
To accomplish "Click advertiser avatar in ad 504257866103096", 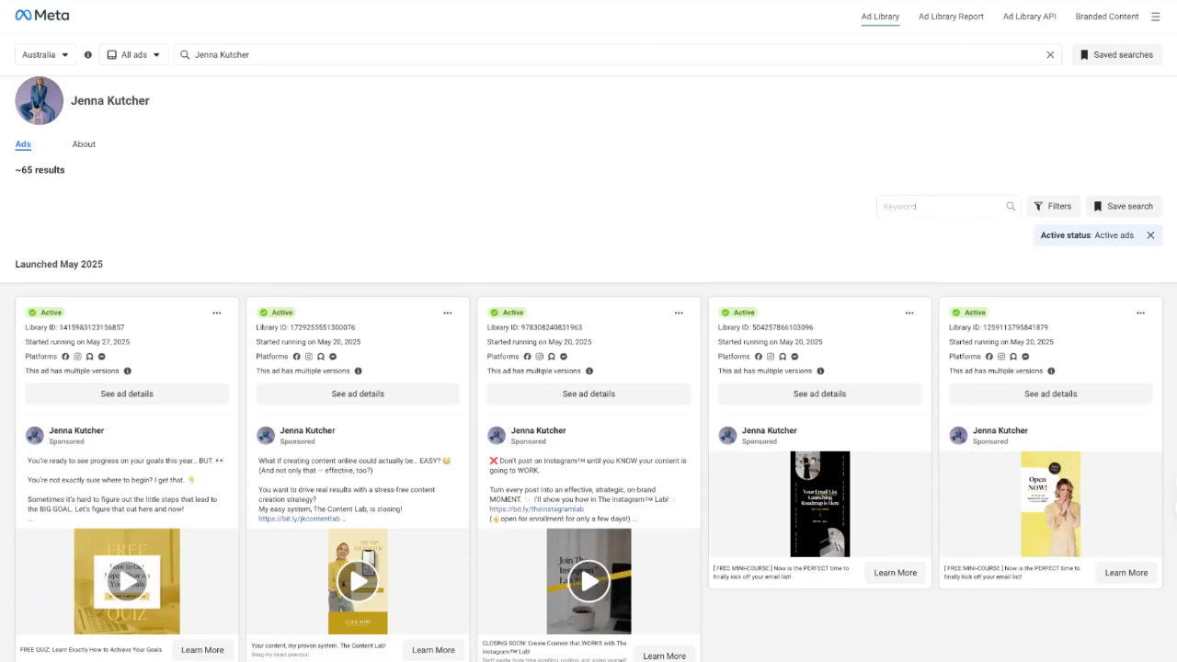I will click(727, 436).
